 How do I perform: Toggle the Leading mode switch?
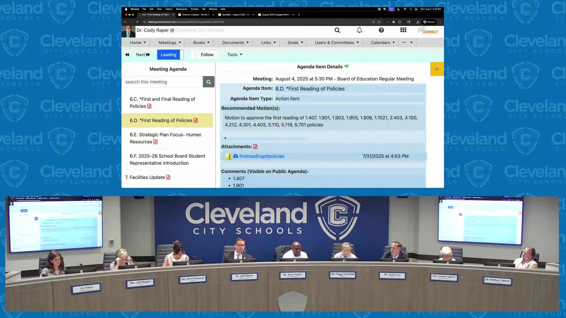170,55
